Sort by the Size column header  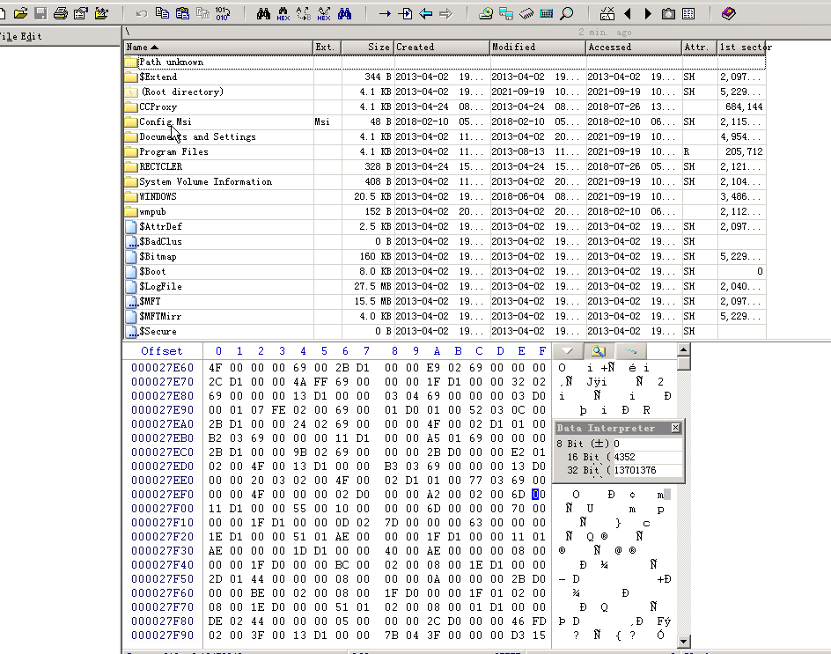pyautogui.click(x=367, y=48)
